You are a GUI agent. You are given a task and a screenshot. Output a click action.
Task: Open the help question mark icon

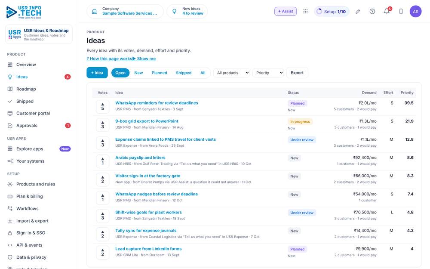372,12
